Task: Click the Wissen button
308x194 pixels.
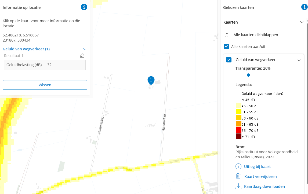Action: coord(45,85)
